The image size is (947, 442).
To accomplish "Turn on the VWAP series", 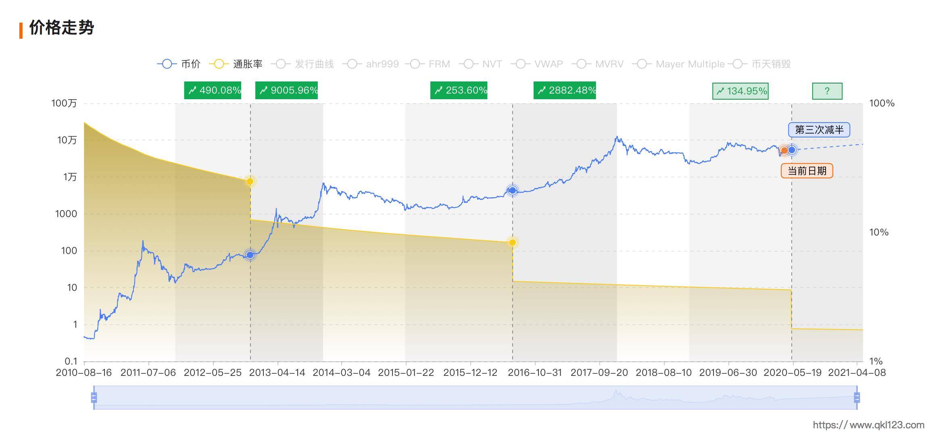I will pos(537,64).
